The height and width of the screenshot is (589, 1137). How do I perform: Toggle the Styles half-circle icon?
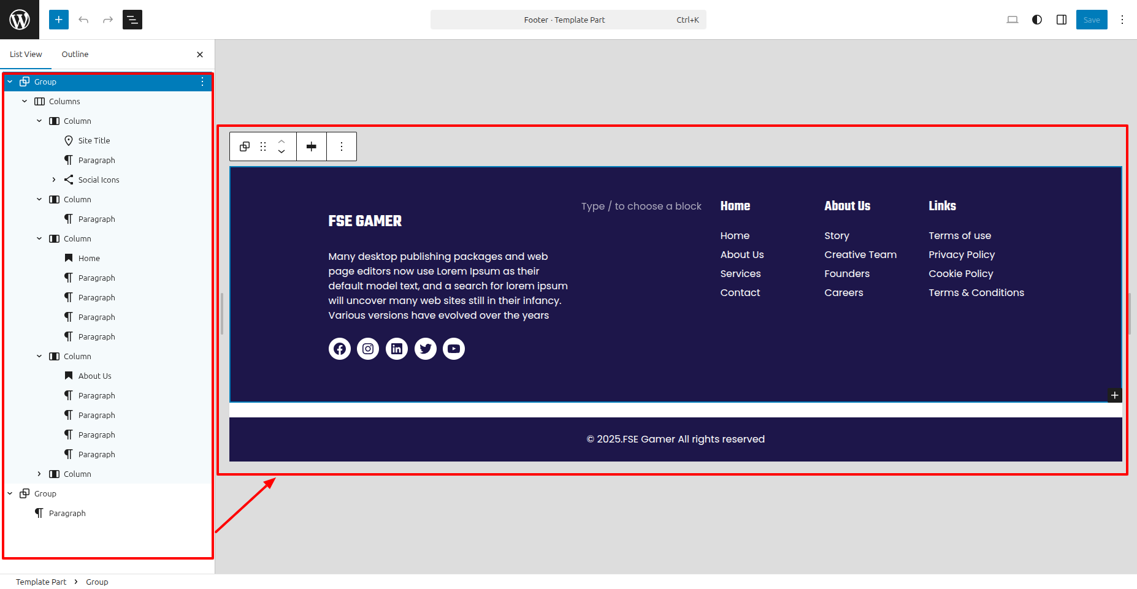(x=1037, y=20)
